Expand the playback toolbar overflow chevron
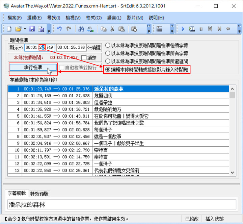The height and width of the screenshot is (224, 243). [239, 29]
